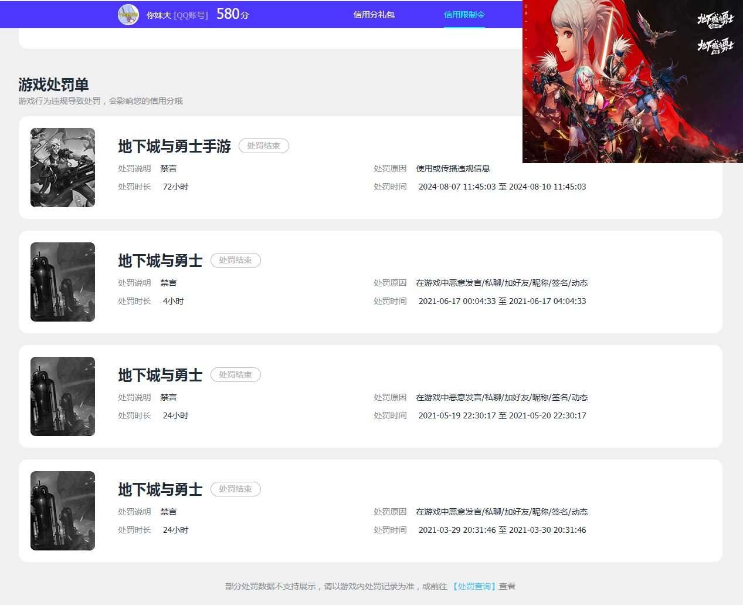Click the 地下城与勇士 game artwork banner
Screen dimensions: 743x605
click(x=633, y=82)
